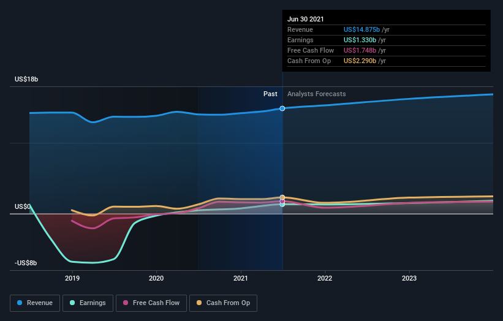Image resolution: width=503 pixels, height=321 pixels.
Task: Select the 2023 x-axis label
Action: point(409,278)
